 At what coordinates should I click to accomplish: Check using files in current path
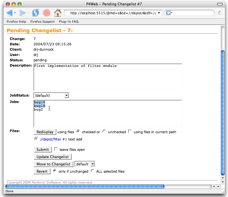pyautogui.click(x=130, y=132)
